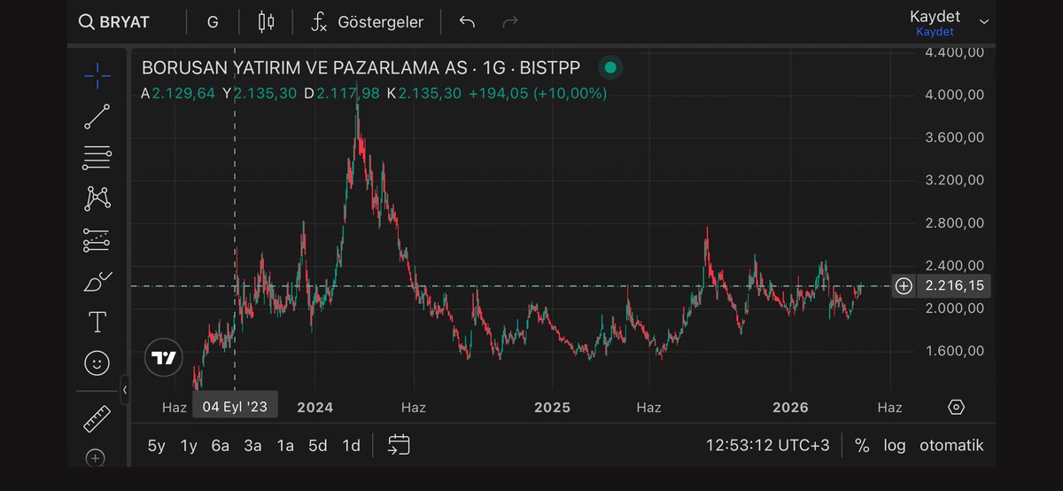Select the 6a time range

click(221, 446)
